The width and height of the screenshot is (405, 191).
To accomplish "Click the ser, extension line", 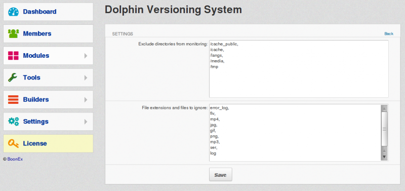I will [214, 147].
